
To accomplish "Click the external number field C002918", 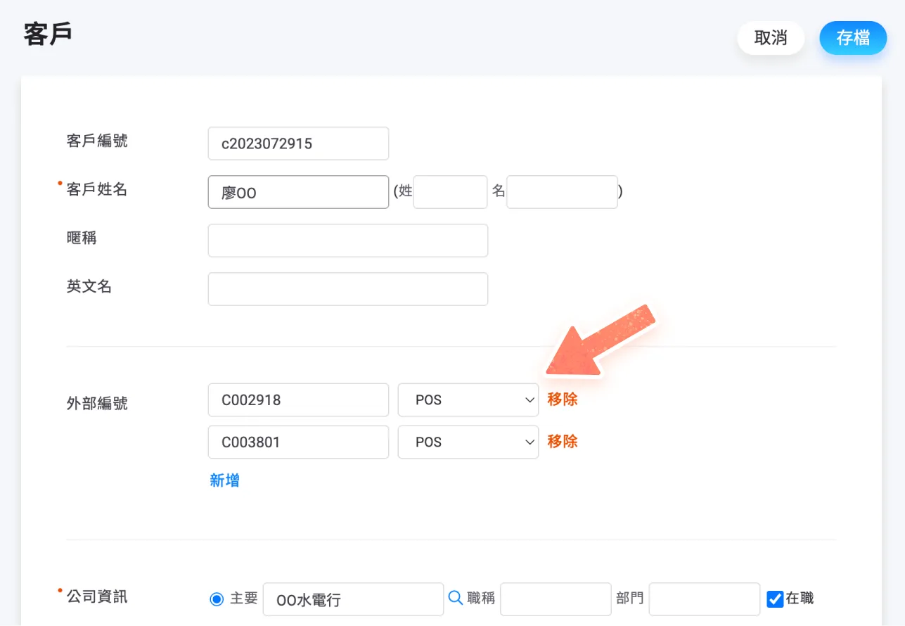I will coord(299,400).
